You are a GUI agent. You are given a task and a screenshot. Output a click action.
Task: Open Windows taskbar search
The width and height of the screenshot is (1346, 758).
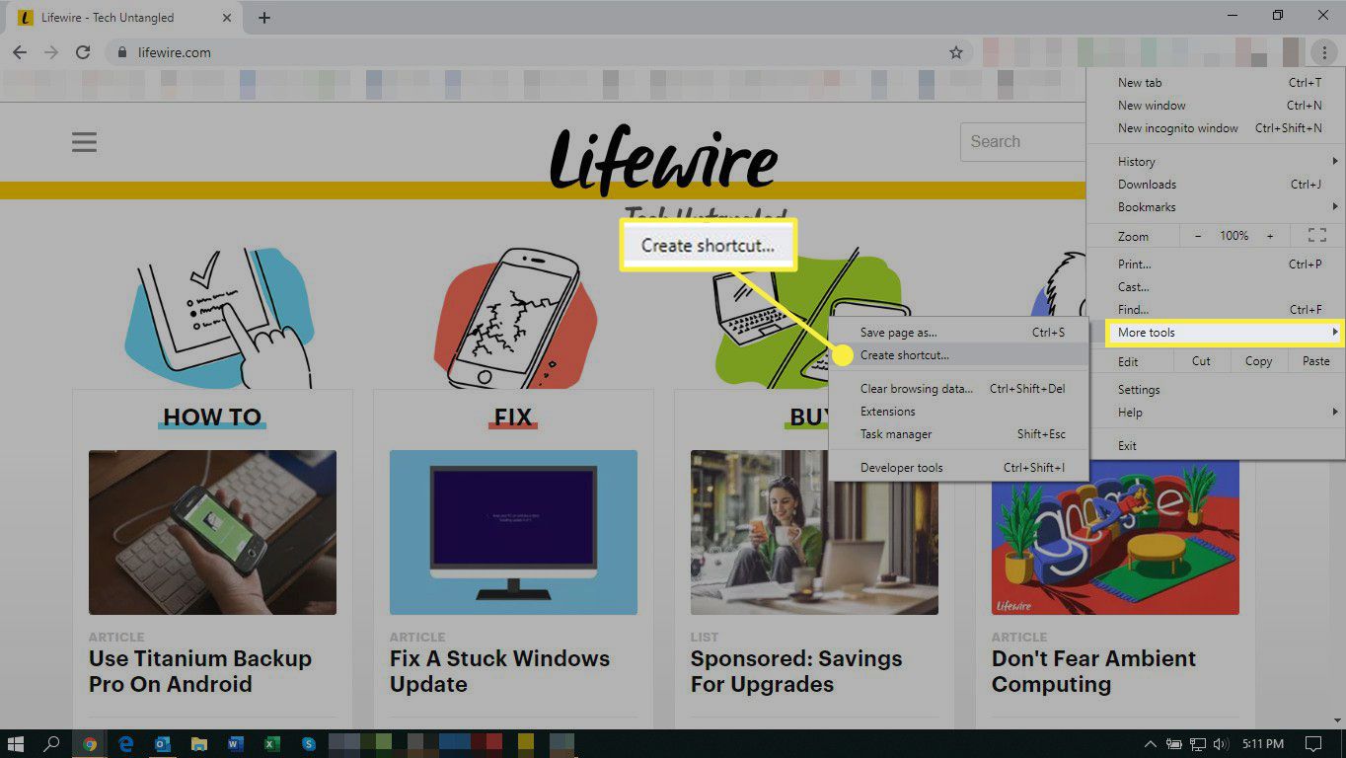tap(52, 743)
